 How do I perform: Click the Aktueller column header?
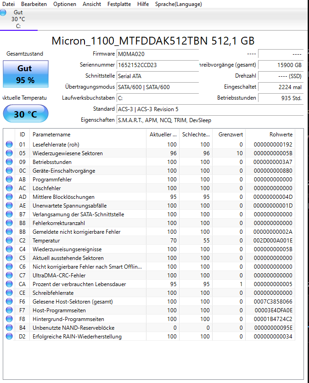(x=163, y=135)
